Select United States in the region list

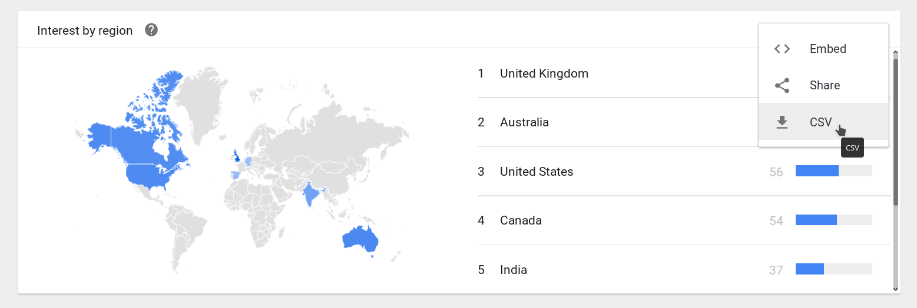click(684, 172)
